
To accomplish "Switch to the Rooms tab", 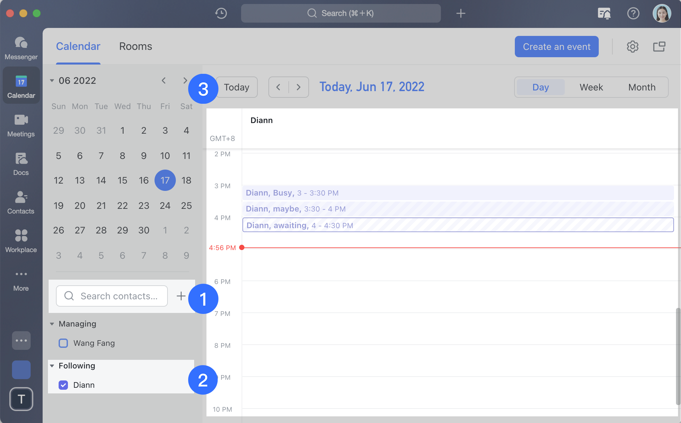I will click(136, 47).
